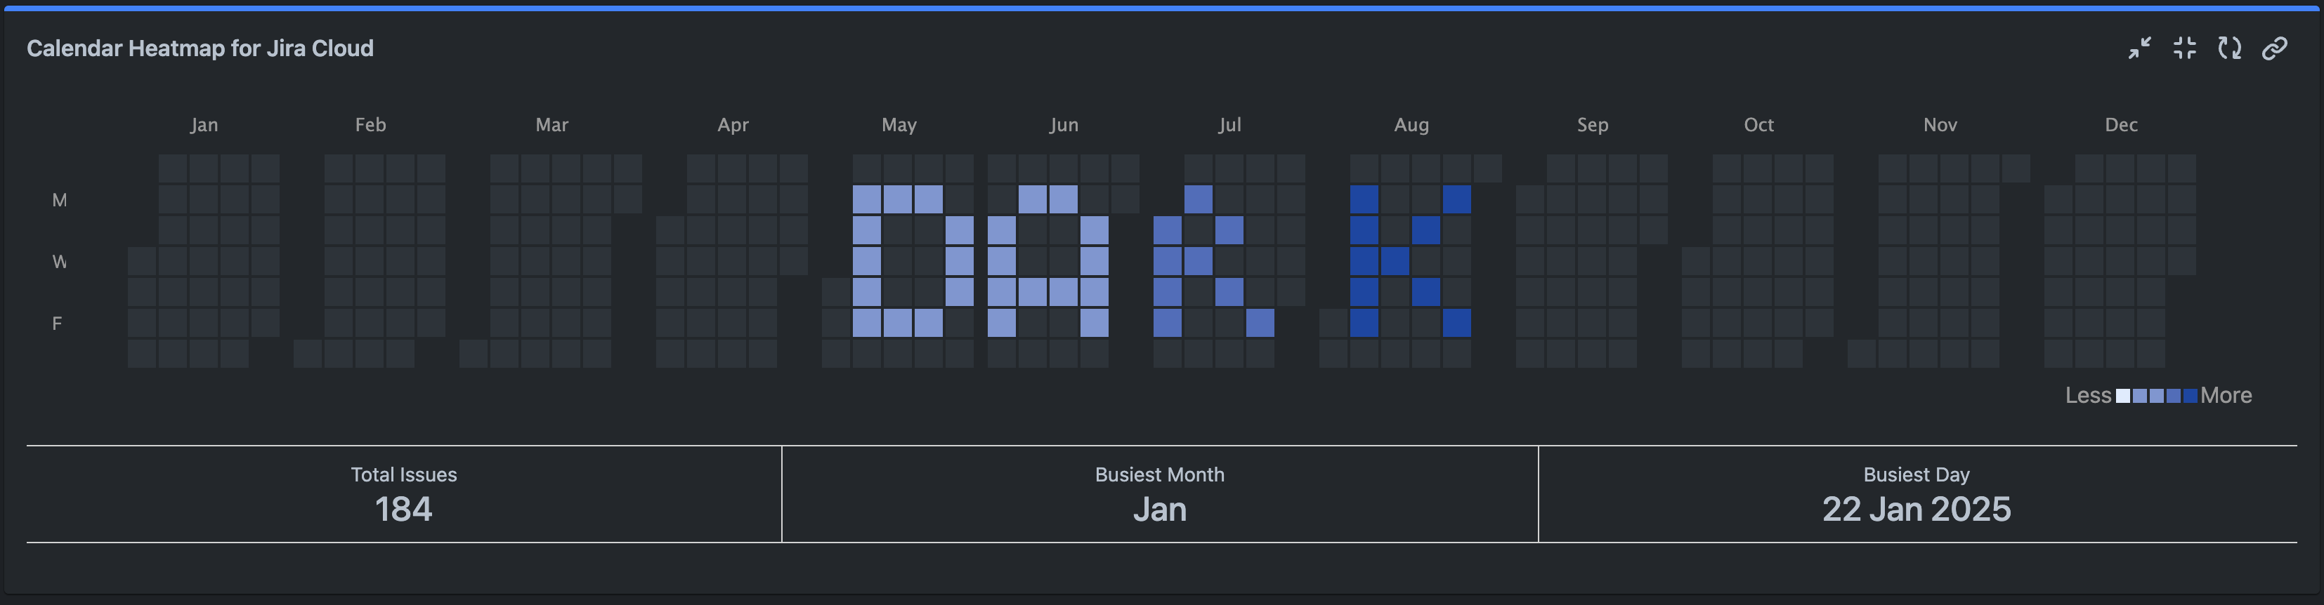Click a light blue cell in May
Screen dimensions: 2324x605
point(866,199)
